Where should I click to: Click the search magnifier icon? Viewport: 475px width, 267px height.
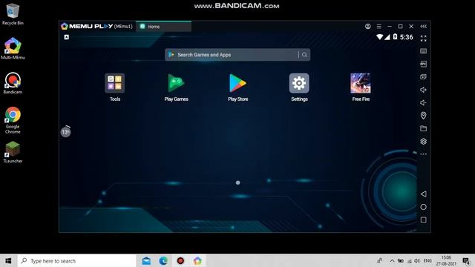(304, 55)
